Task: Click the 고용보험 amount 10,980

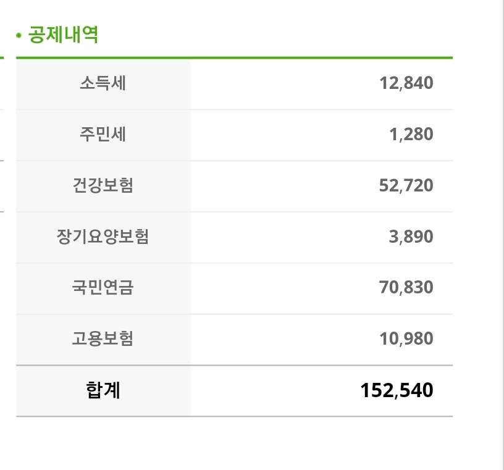Action: point(406,339)
